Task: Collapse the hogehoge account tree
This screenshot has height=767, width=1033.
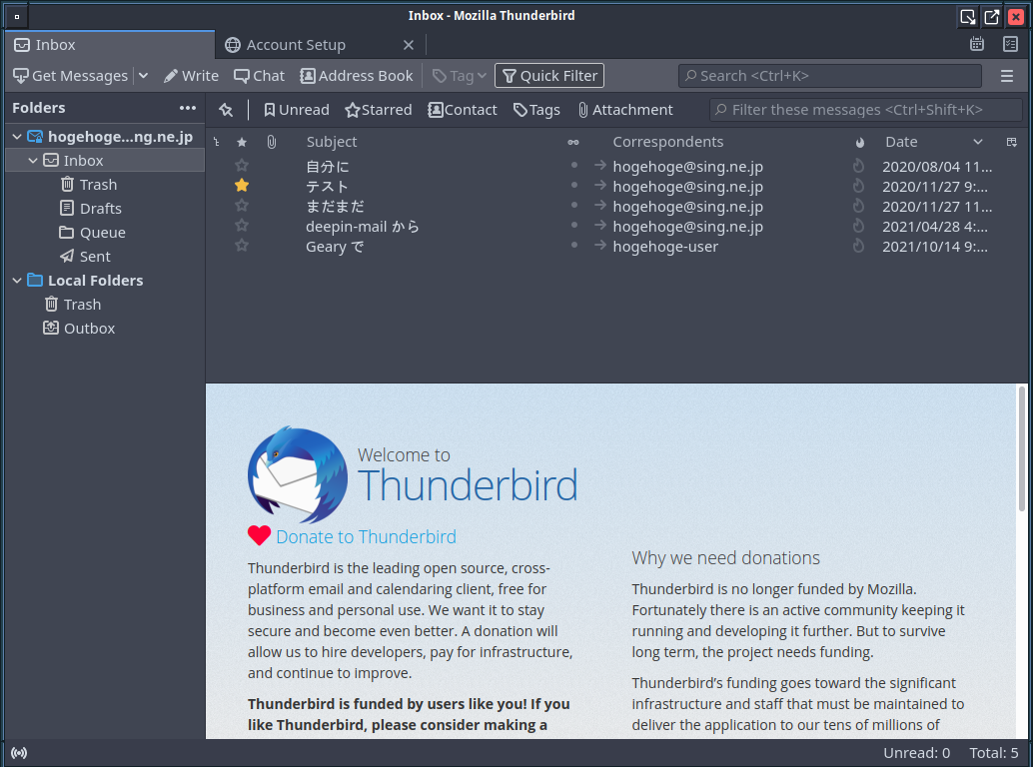Action: (17, 137)
